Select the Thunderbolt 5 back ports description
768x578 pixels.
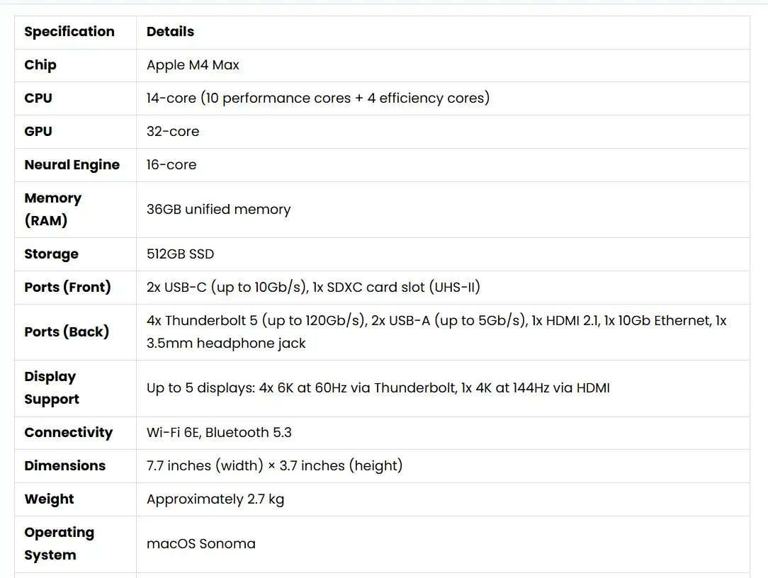436,332
